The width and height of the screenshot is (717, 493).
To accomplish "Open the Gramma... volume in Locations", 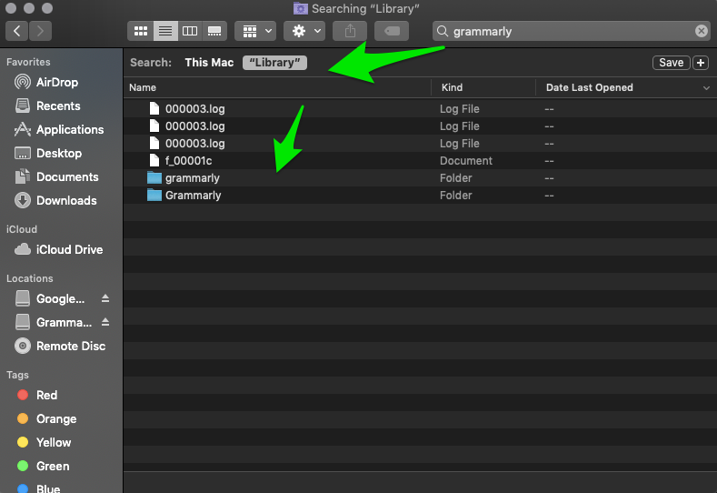I will 64,323.
